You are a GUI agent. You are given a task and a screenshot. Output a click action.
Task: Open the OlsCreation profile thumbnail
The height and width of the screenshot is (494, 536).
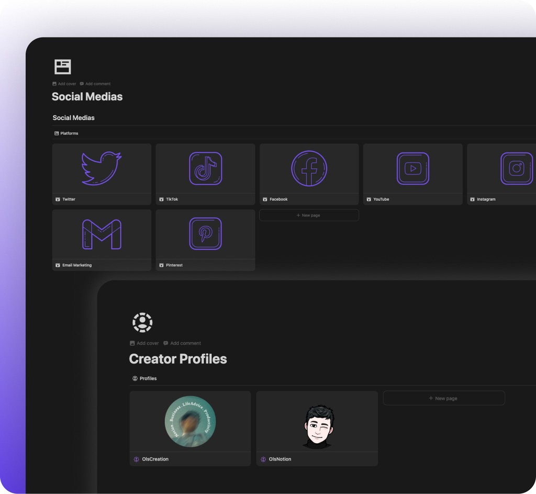point(190,421)
